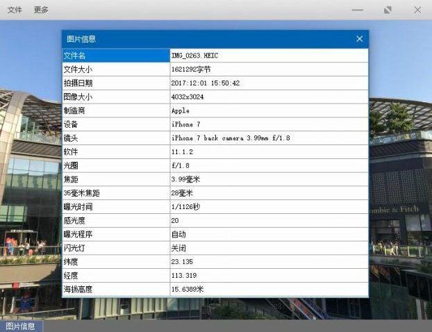This screenshot has width=432, height=332.
Task: Close the main viewer window
Action: (417, 10)
